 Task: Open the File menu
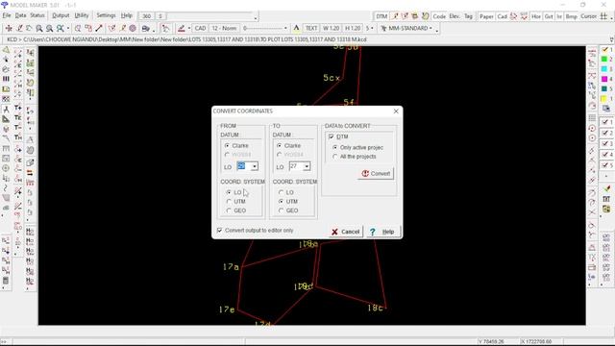coord(7,15)
